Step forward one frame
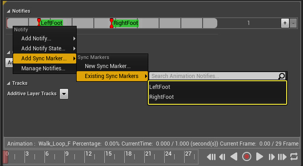This screenshot has height=166, width=303. tap(272, 157)
